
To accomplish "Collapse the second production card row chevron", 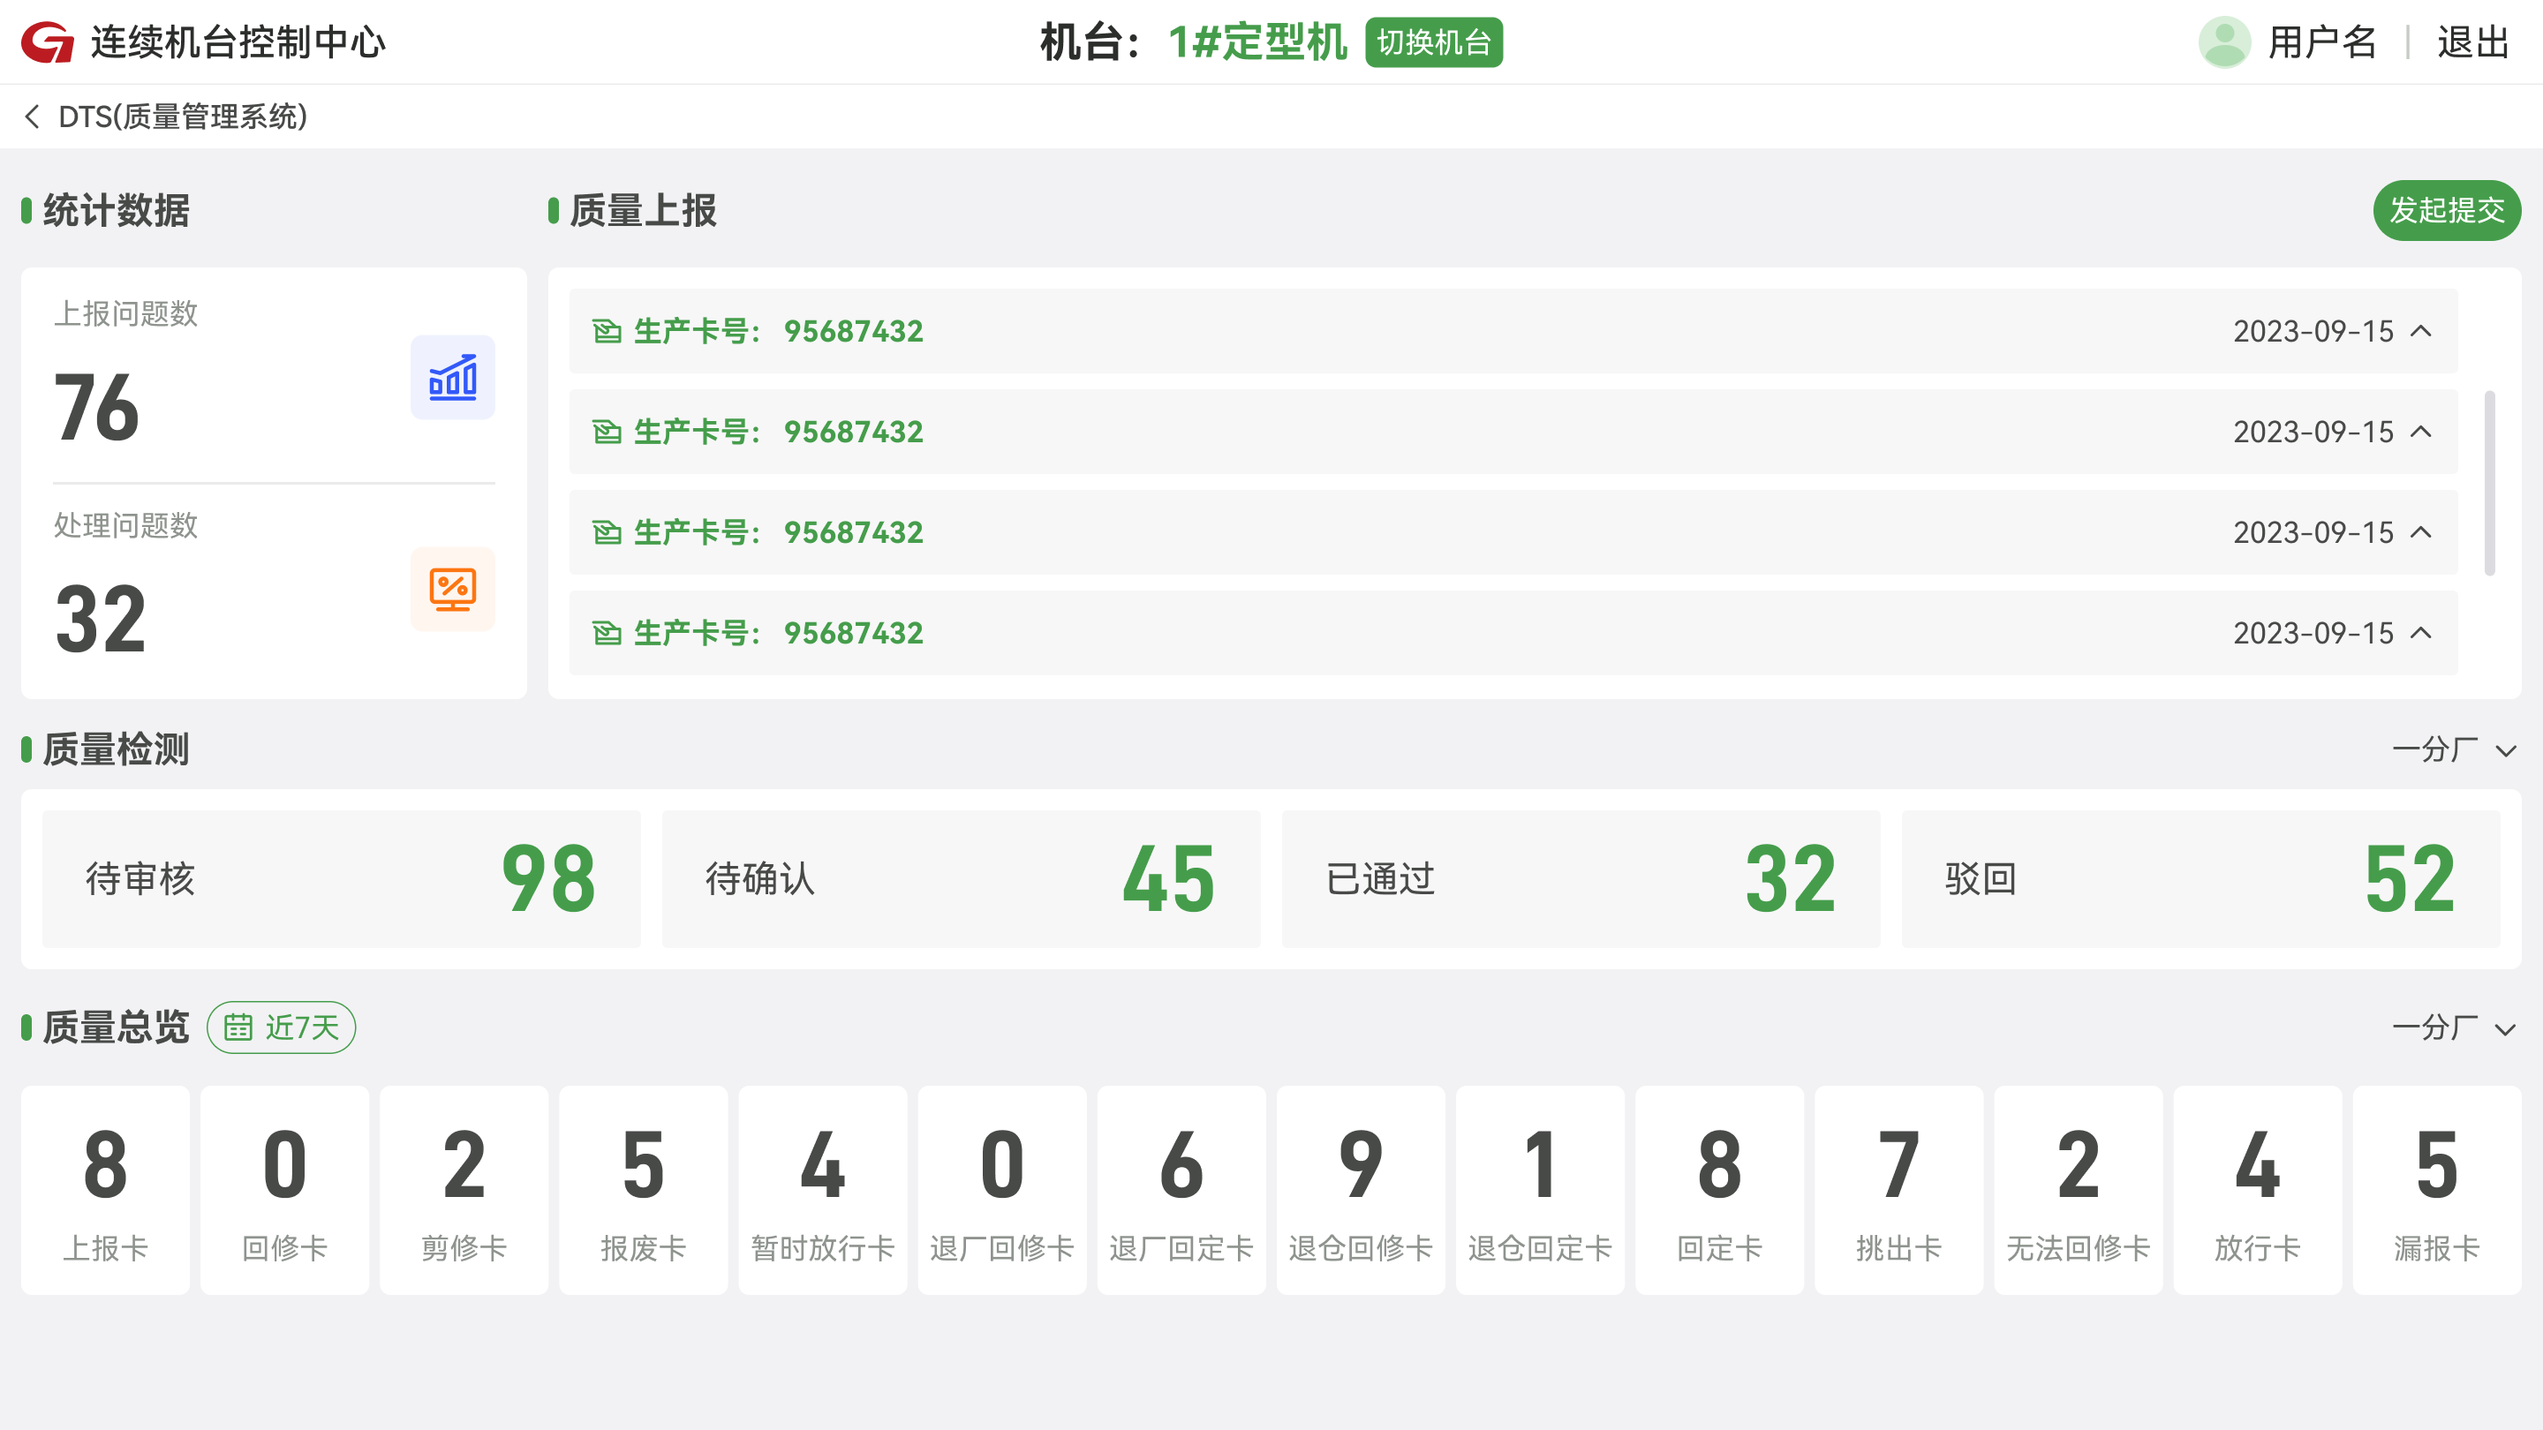I will click(x=2421, y=433).
